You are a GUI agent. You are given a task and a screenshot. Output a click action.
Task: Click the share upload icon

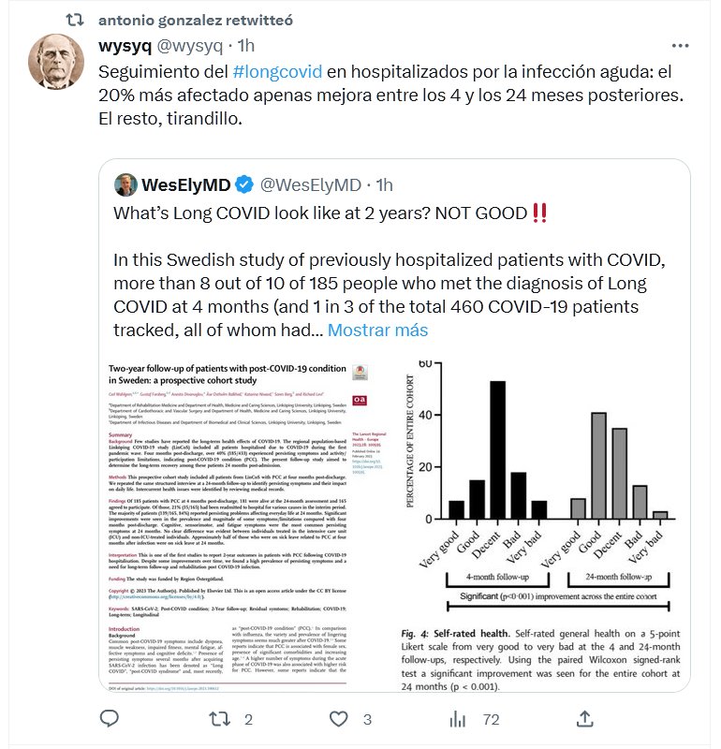pyautogui.click(x=584, y=718)
